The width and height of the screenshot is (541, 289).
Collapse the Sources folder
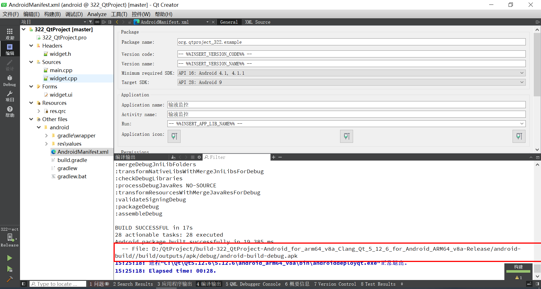click(x=31, y=62)
